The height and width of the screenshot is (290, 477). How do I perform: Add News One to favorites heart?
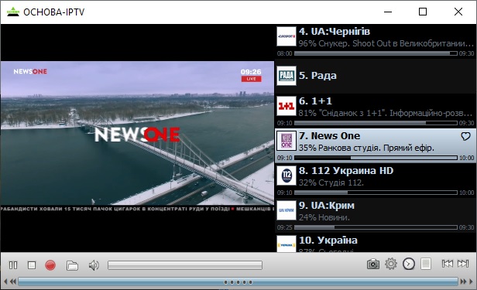click(465, 136)
